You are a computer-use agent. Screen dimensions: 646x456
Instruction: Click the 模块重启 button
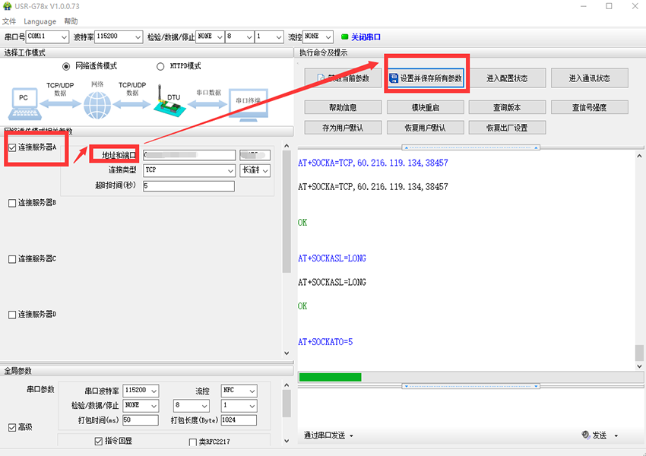click(x=425, y=107)
